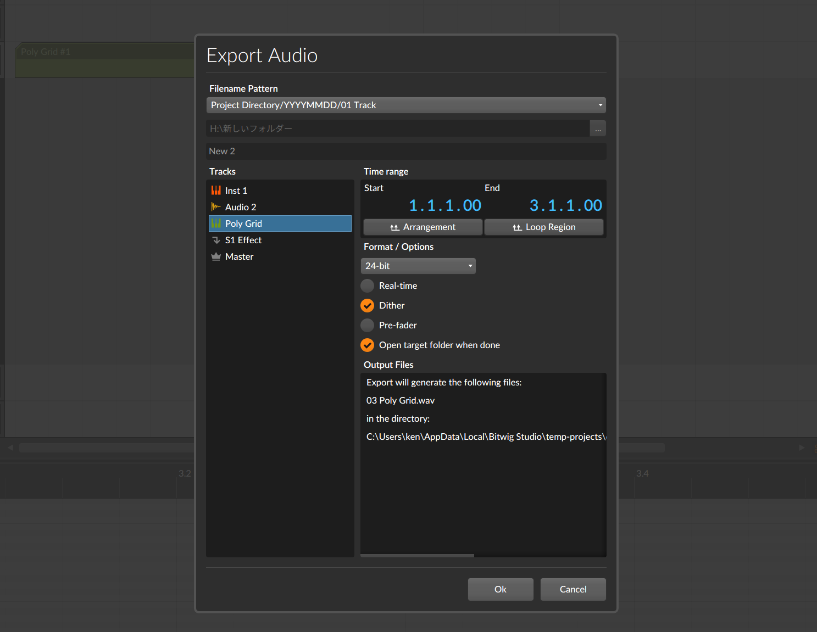Enable the Real-time export option
Viewport: 817px width, 632px height.
coord(367,286)
